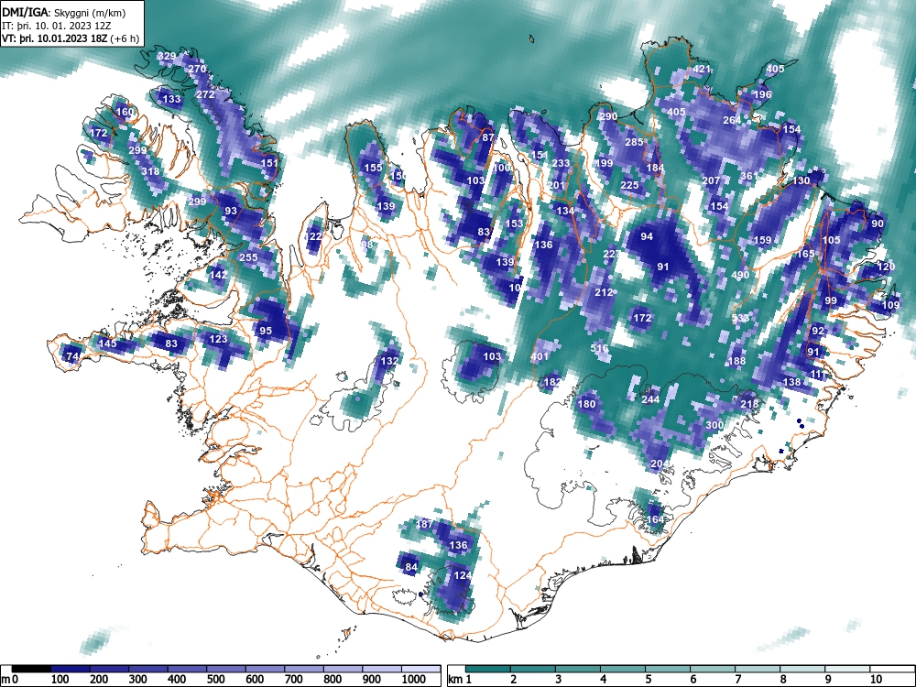
Task: Click the 272 value on the map
Action: 205,94
